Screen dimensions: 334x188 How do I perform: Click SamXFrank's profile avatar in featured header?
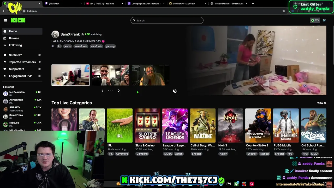[55, 34]
